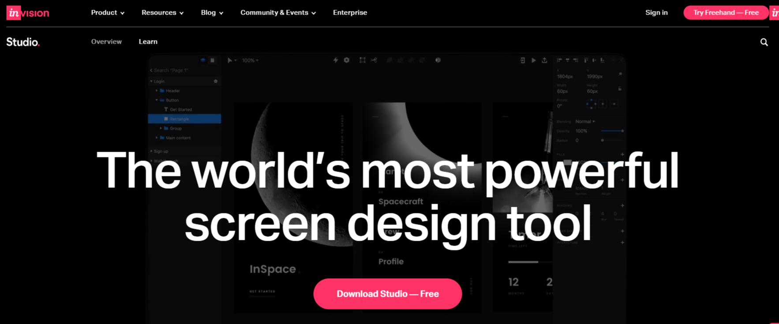Expand the Resources dropdown menu
This screenshot has width=779, height=324.
click(x=162, y=13)
